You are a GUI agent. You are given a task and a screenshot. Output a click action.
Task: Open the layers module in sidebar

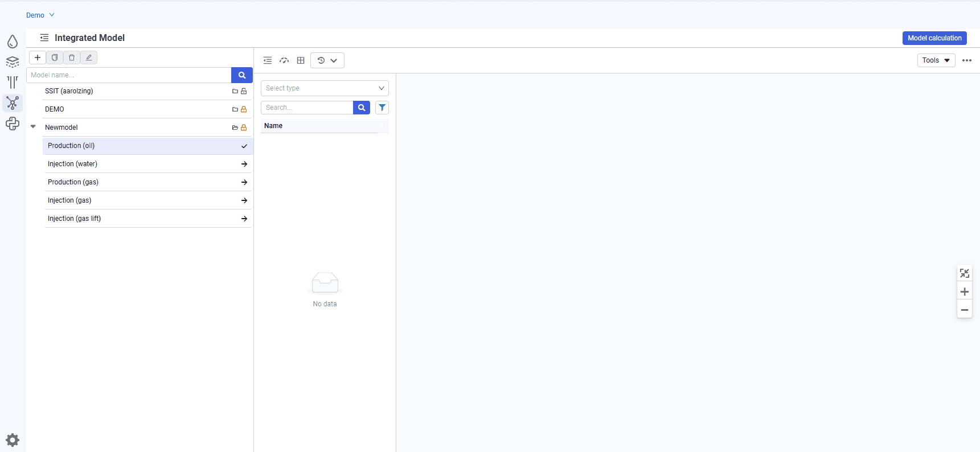click(13, 62)
